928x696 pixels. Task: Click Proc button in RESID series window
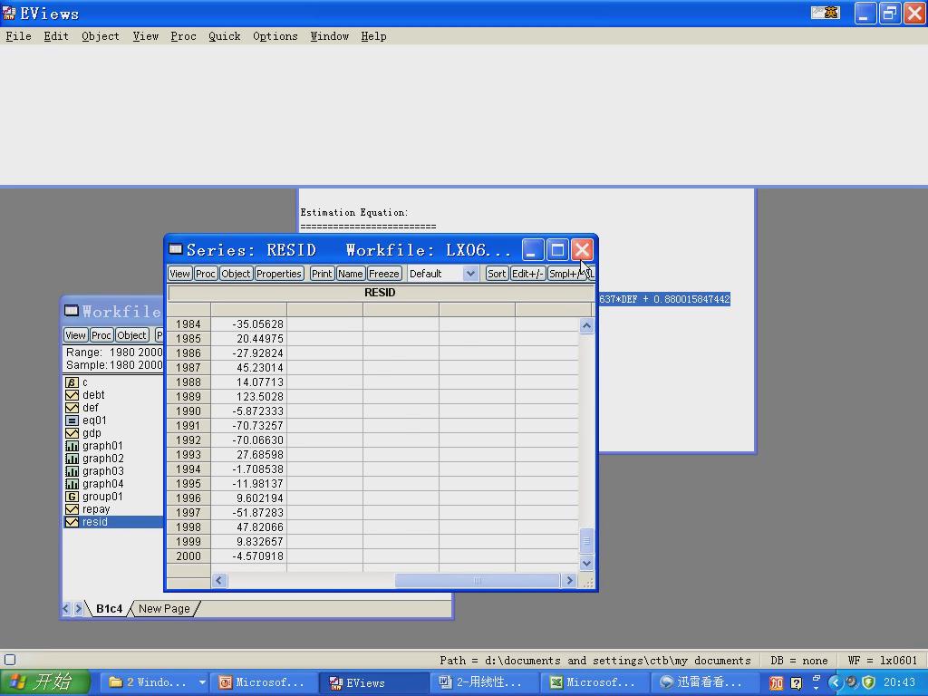[206, 274]
